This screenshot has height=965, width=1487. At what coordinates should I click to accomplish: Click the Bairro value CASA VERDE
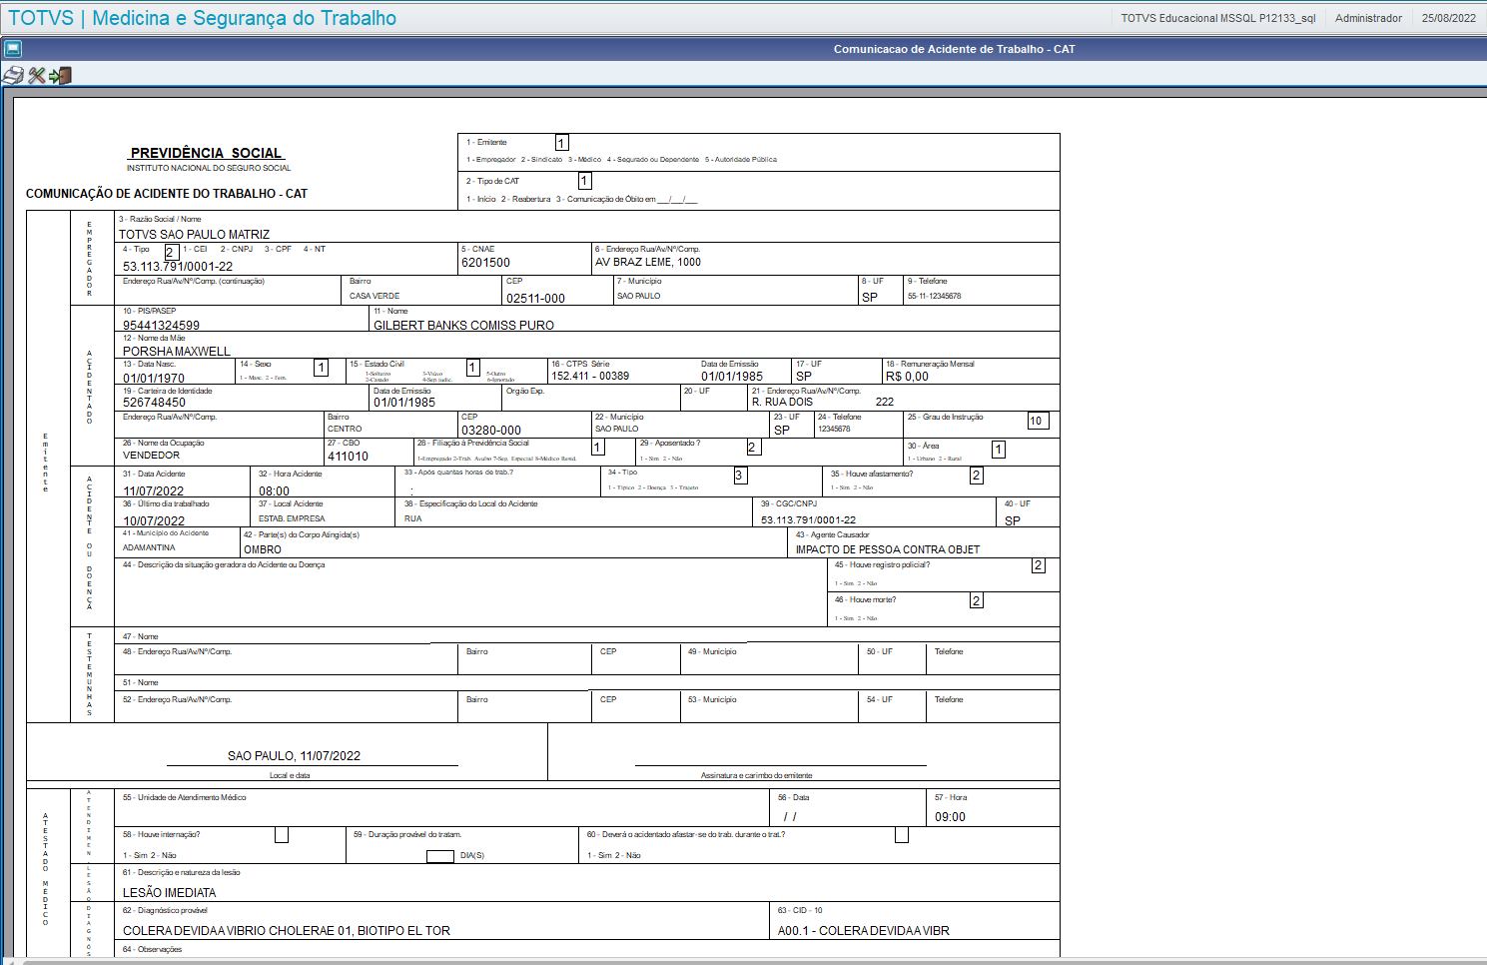click(374, 297)
